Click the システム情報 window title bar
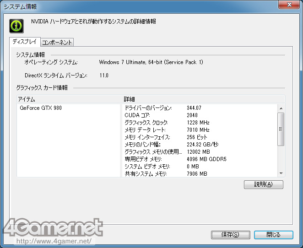This screenshot has height=248, width=303. (x=139, y=6)
